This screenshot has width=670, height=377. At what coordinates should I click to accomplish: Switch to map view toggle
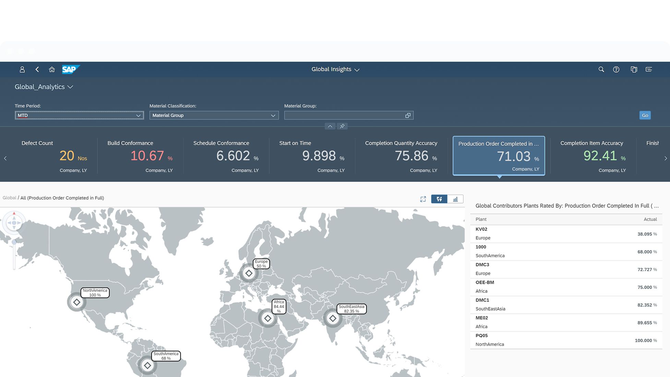[x=439, y=199]
